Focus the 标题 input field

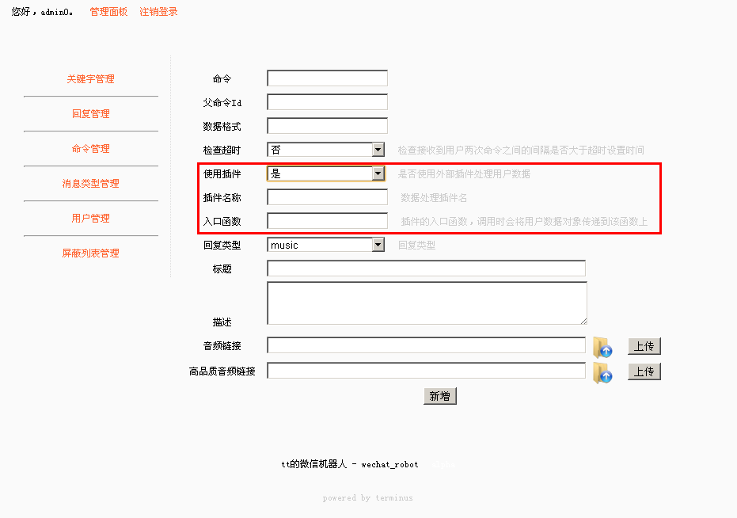[x=426, y=269]
